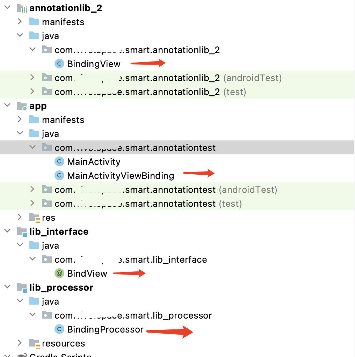
Task: Click the res folder icon
Action: [x=34, y=218]
